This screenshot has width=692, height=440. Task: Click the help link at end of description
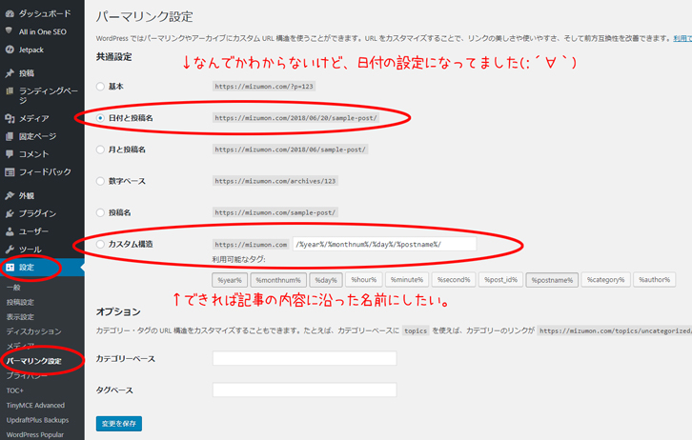[682, 38]
